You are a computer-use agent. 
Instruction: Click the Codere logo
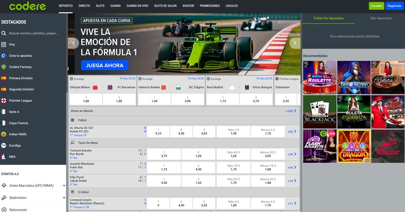coord(28,6)
